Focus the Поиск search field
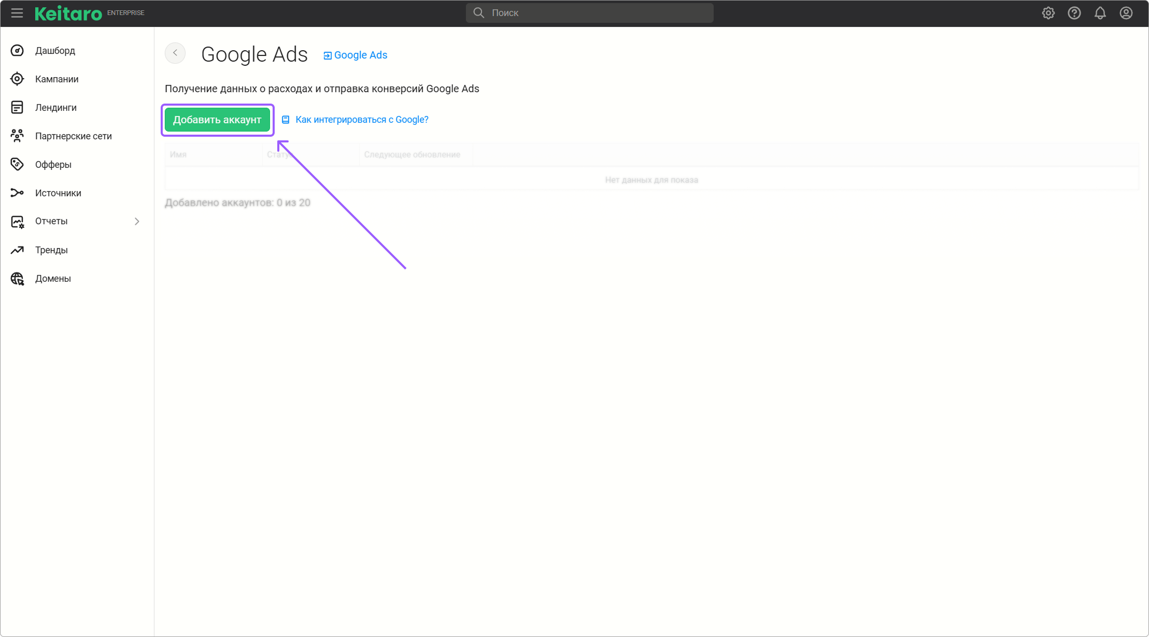Screen dimensions: 1149x637 coord(590,13)
